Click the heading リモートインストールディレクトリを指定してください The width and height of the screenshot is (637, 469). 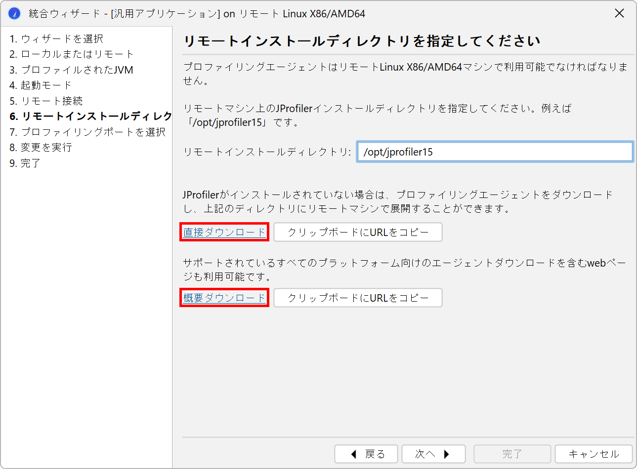[362, 41]
